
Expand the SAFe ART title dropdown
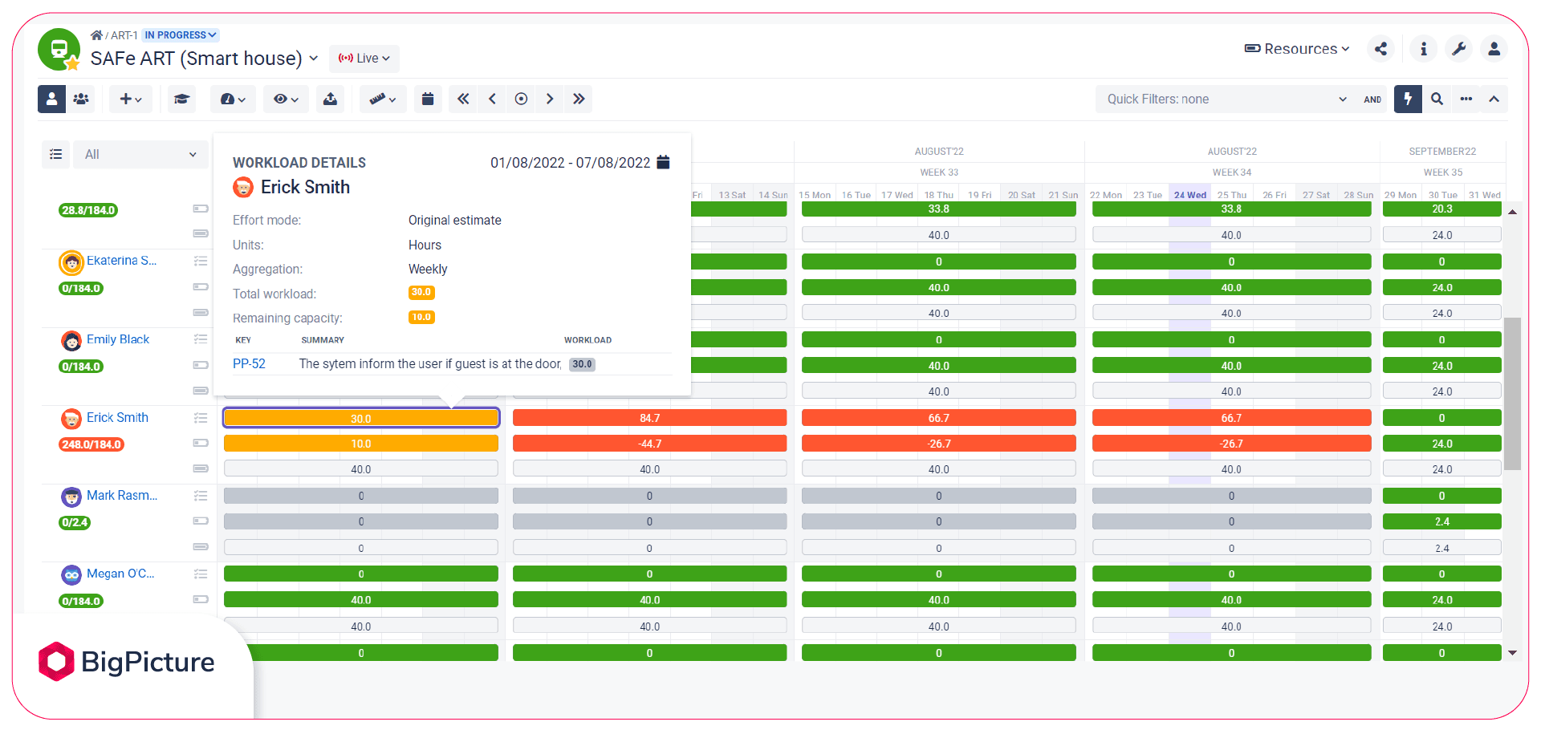314,59
